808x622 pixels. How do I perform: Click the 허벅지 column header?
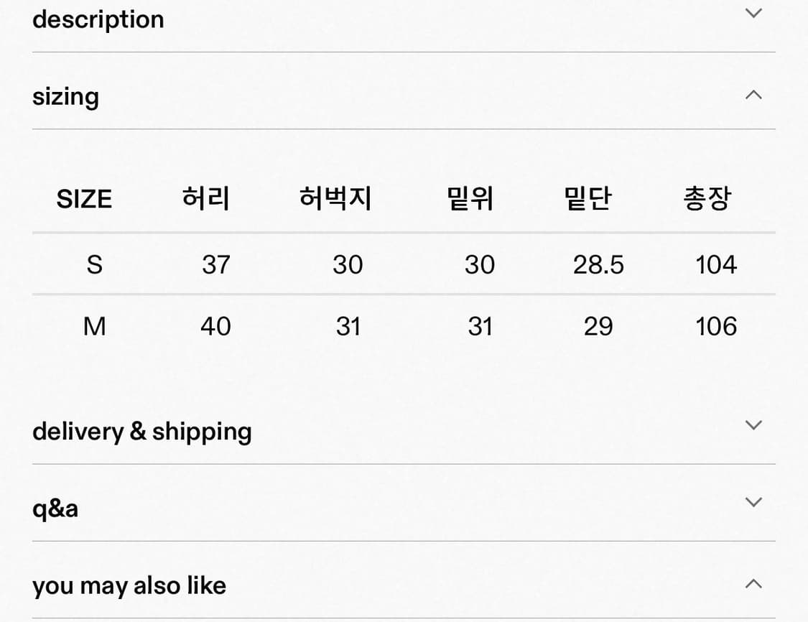(335, 199)
